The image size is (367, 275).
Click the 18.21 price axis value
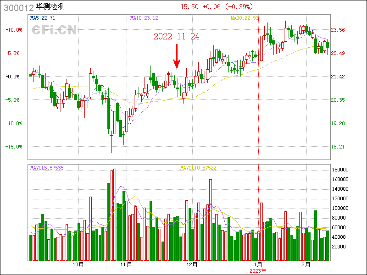tap(338, 147)
